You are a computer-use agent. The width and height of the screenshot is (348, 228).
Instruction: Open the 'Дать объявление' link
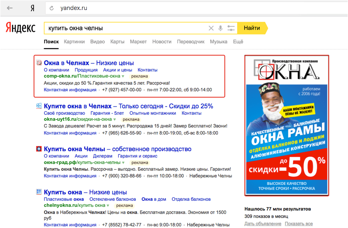point(261,223)
